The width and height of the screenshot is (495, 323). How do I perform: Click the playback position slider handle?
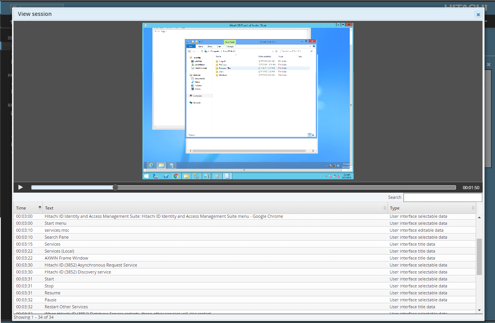pyautogui.click(x=115, y=187)
